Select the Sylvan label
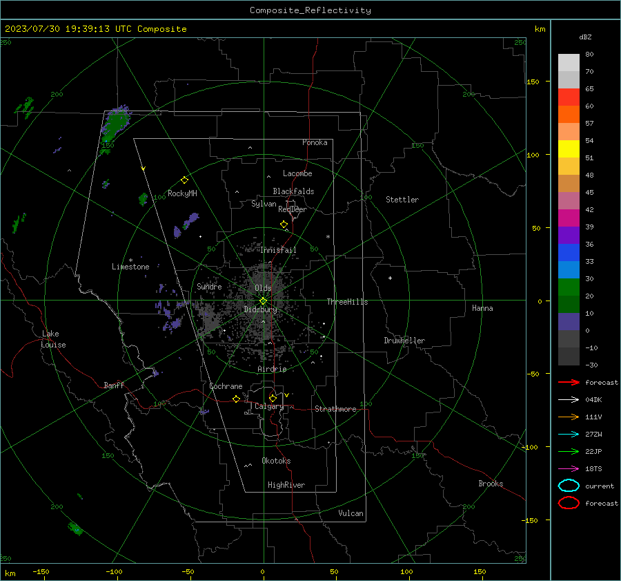621x581 pixels. [x=264, y=204]
